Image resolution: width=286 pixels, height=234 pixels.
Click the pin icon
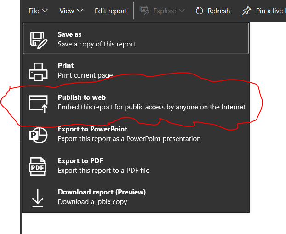[246, 11]
